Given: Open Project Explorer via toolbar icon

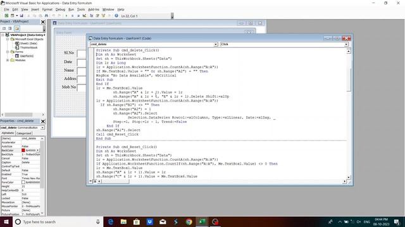Looking at the screenshot, I should [91, 16].
